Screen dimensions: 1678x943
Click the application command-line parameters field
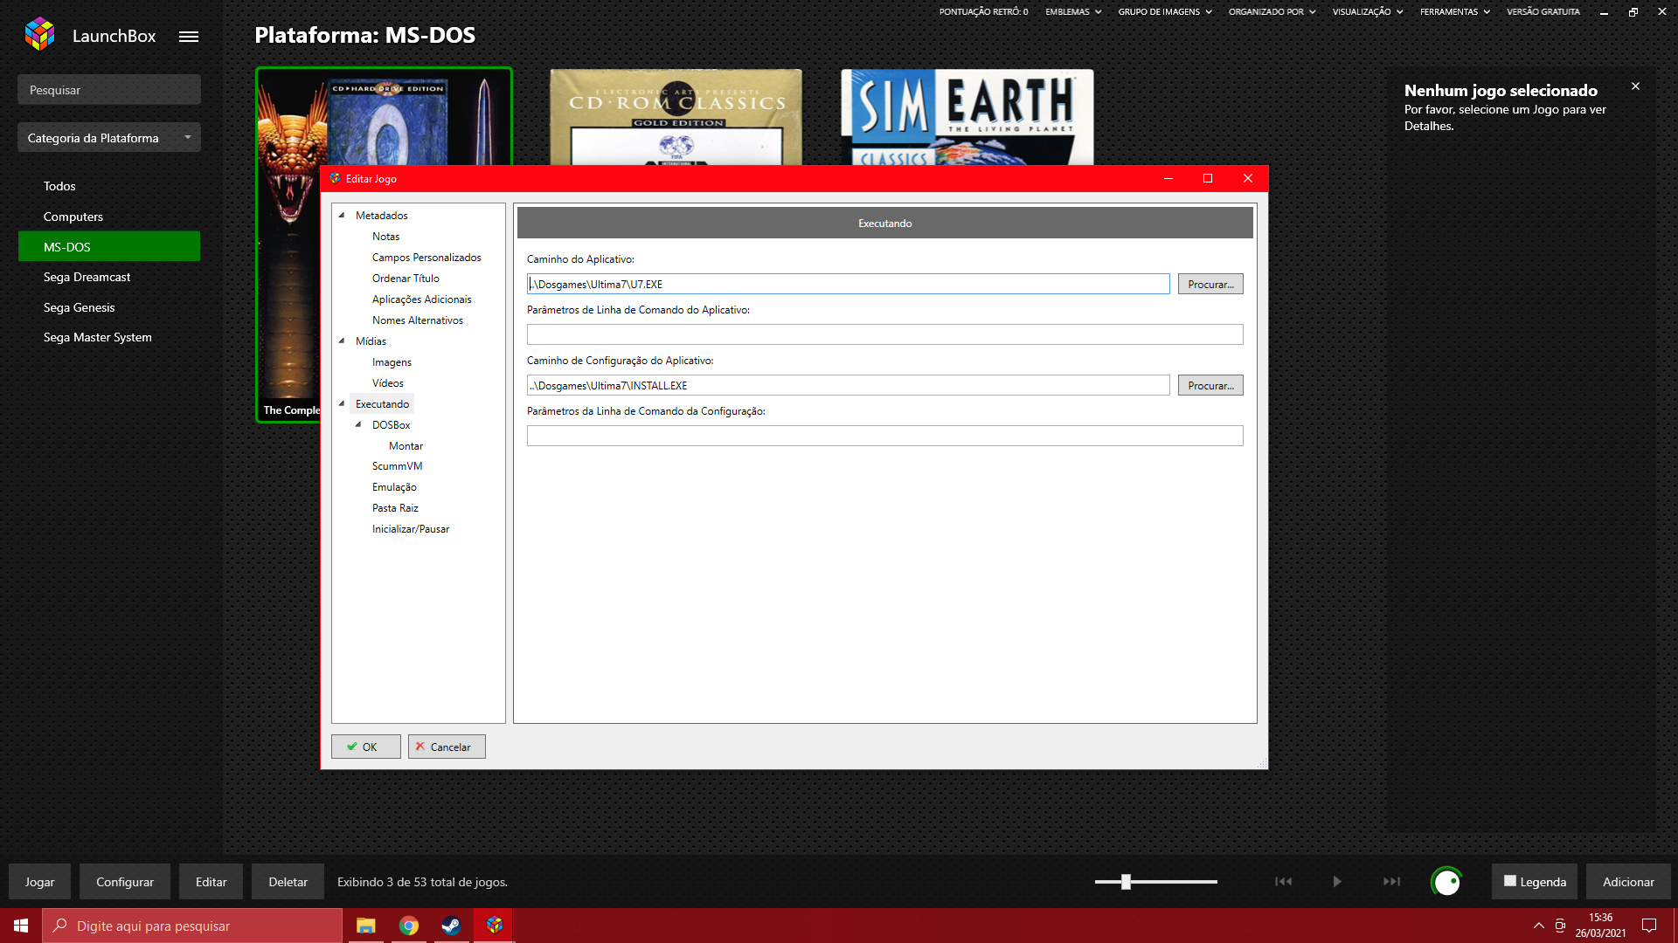pyautogui.click(x=884, y=334)
